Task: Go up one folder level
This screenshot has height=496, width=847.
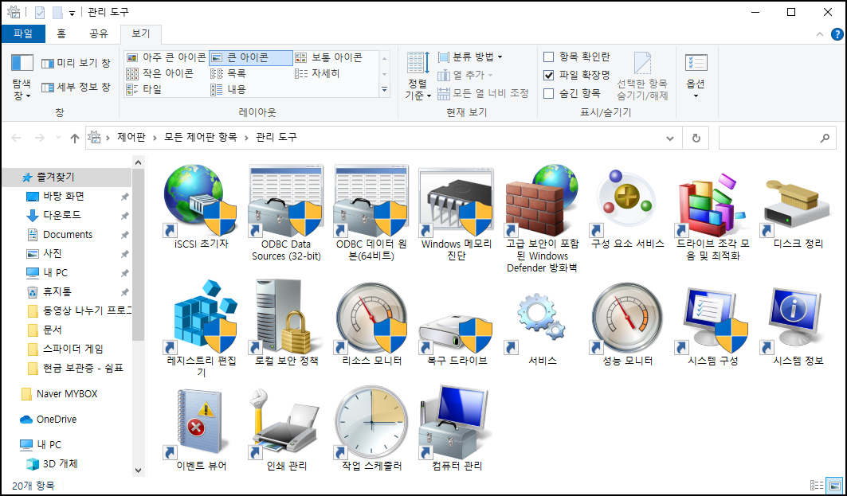Action: (75, 139)
